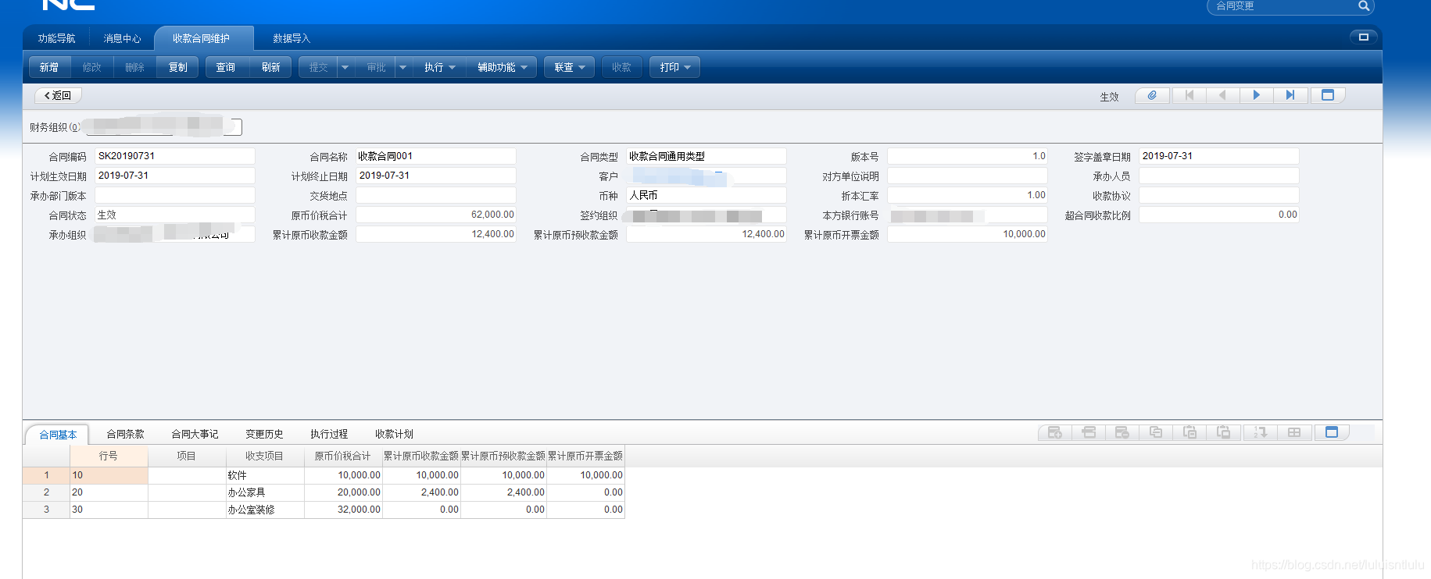The width and height of the screenshot is (1431, 579).
Task: Open the 合同大事记 tab
Action: (195, 434)
